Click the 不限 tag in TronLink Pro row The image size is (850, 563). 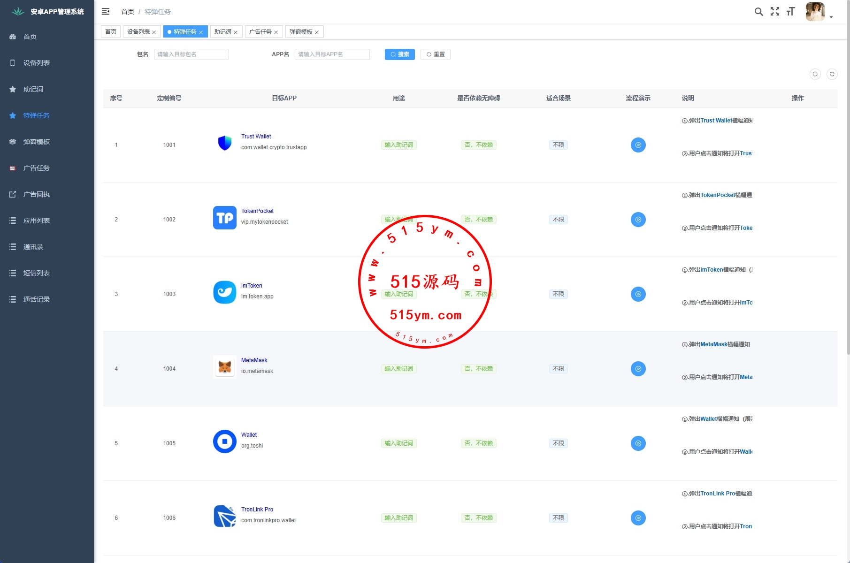tap(559, 518)
